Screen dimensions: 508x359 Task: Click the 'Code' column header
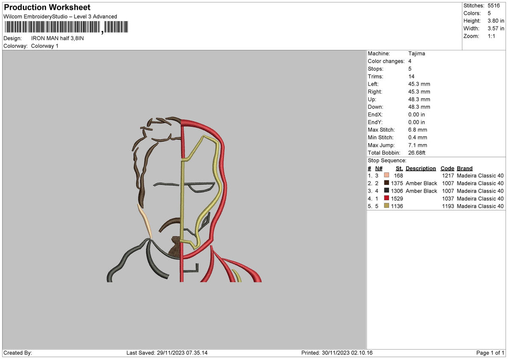point(447,168)
